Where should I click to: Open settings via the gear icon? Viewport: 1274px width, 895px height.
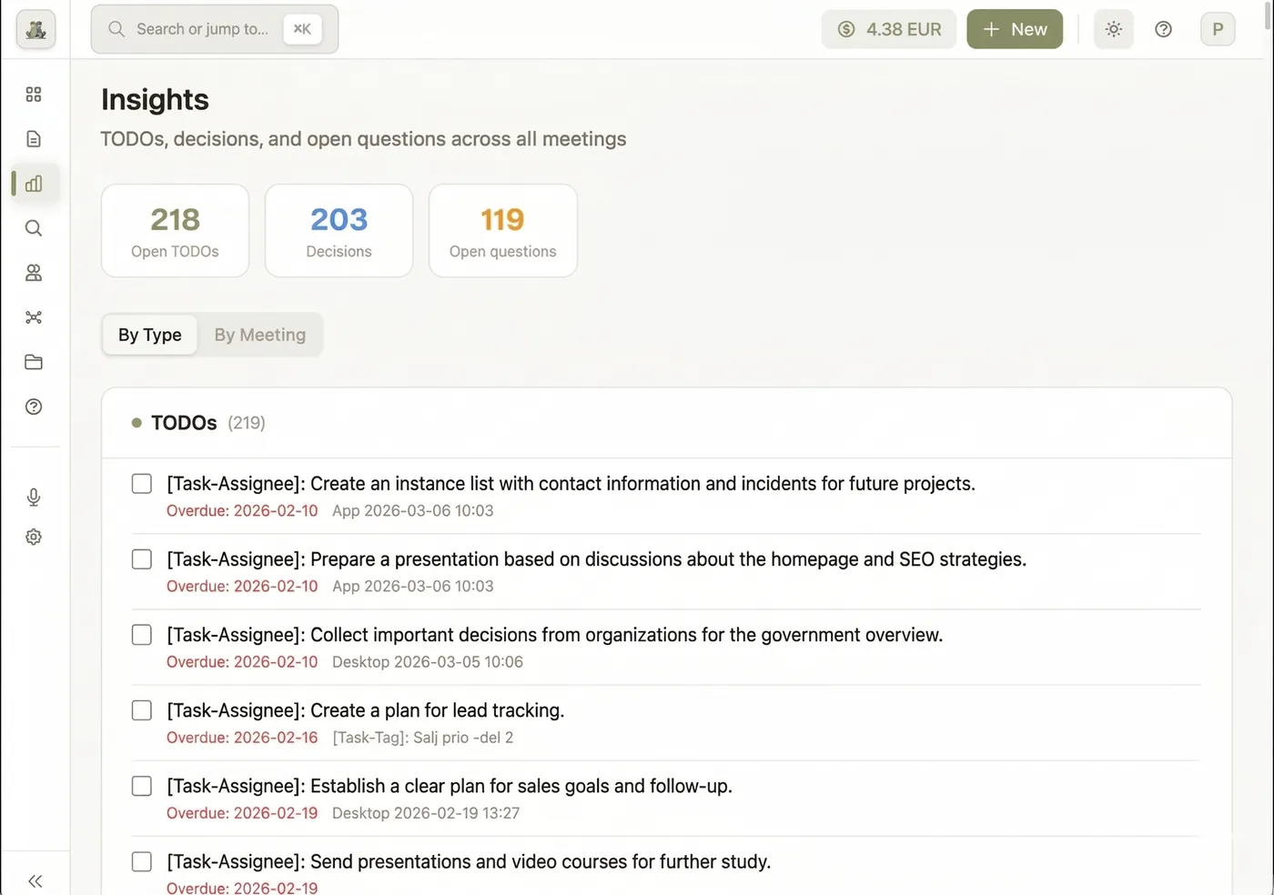[34, 537]
